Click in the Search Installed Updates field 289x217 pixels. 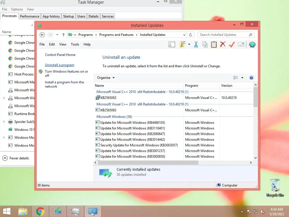coord(223,35)
